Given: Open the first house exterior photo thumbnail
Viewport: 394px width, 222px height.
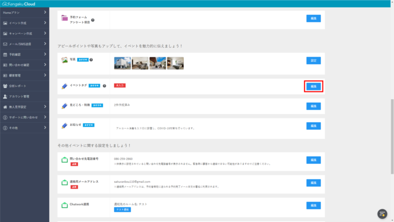Looking at the screenshot, I should tap(122, 63).
